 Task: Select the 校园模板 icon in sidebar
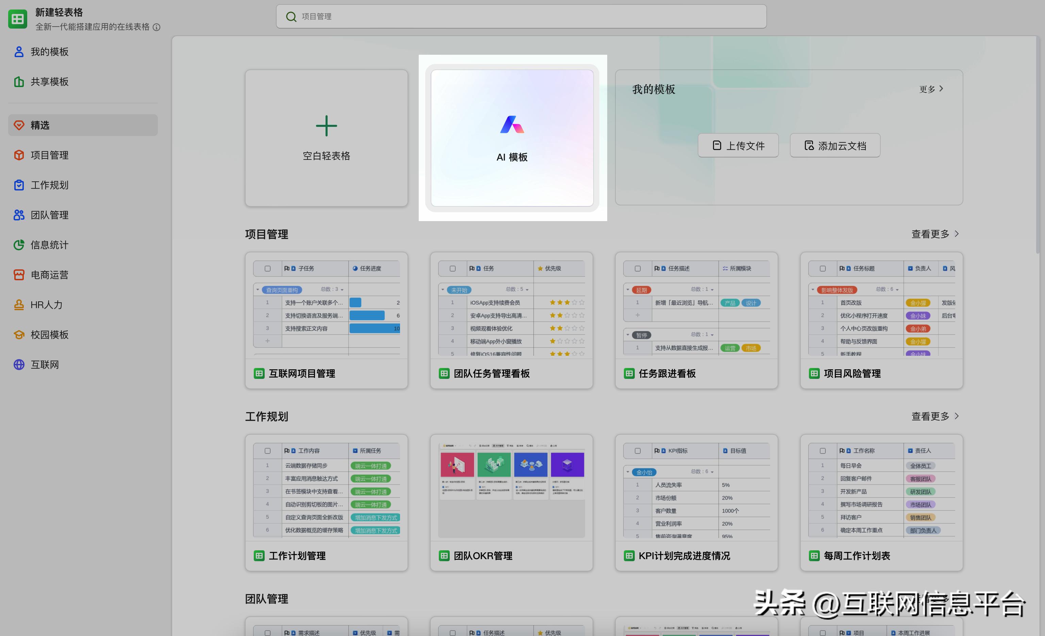tap(19, 335)
